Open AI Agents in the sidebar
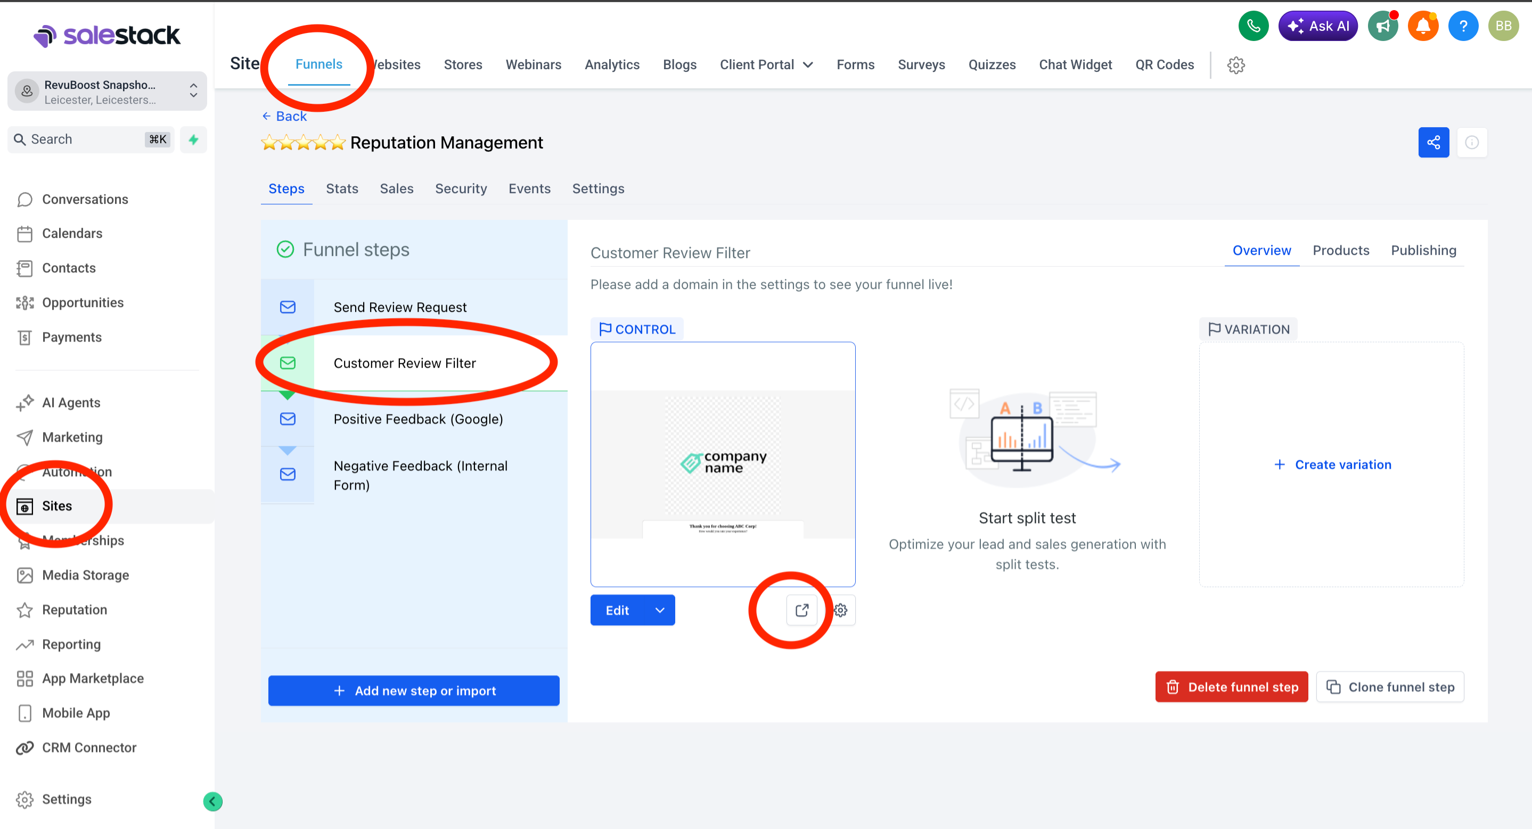1532x829 pixels. pyautogui.click(x=71, y=403)
